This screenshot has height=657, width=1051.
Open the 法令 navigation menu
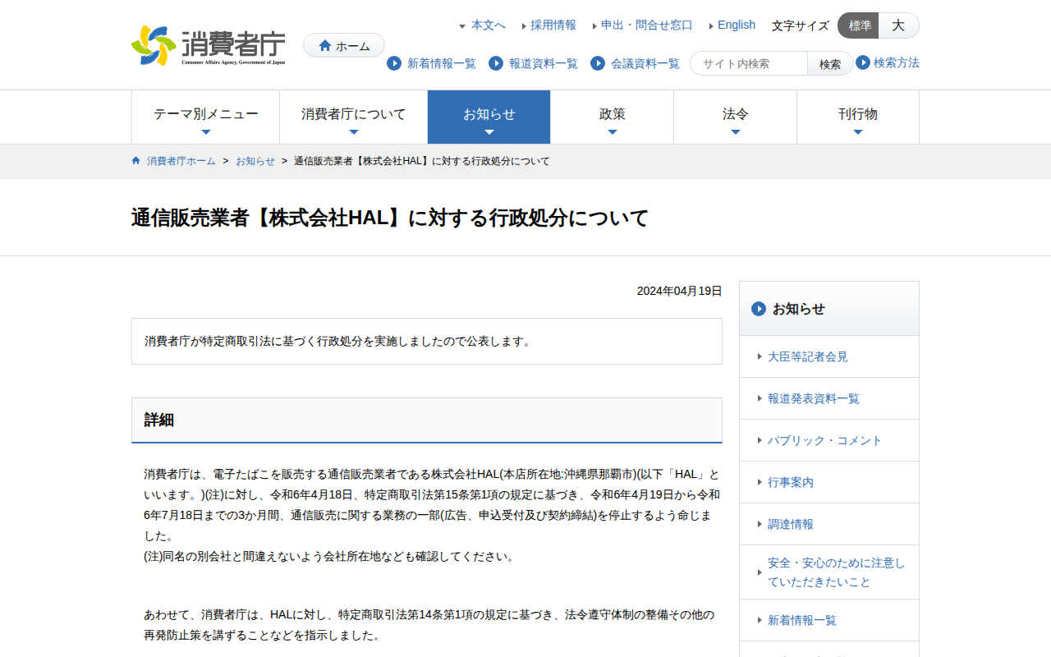(735, 117)
